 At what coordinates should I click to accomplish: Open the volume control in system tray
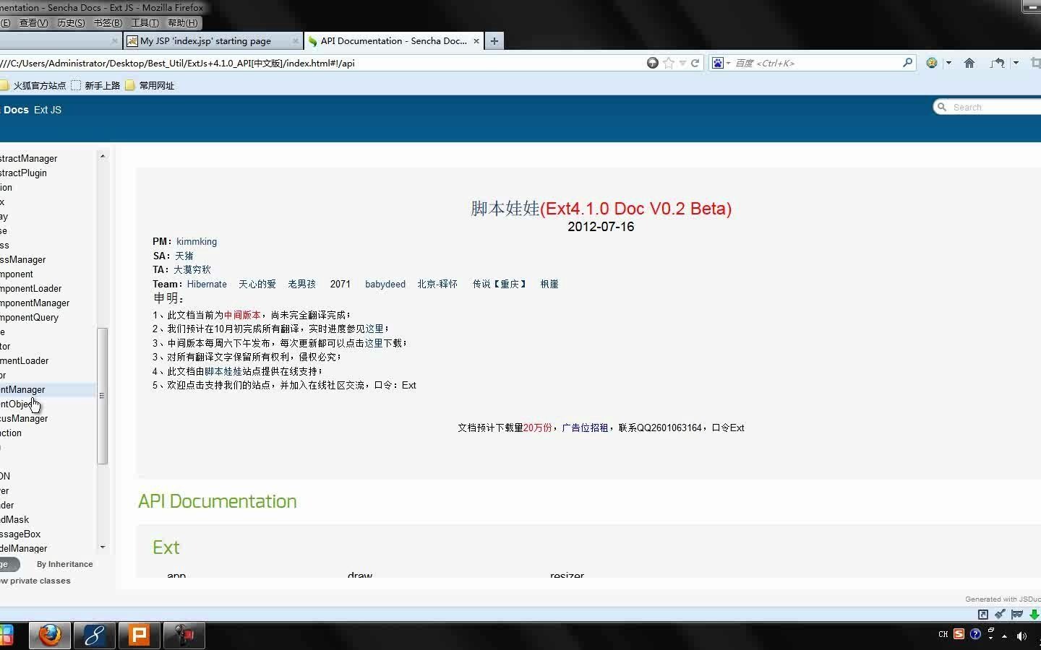[1021, 636]
